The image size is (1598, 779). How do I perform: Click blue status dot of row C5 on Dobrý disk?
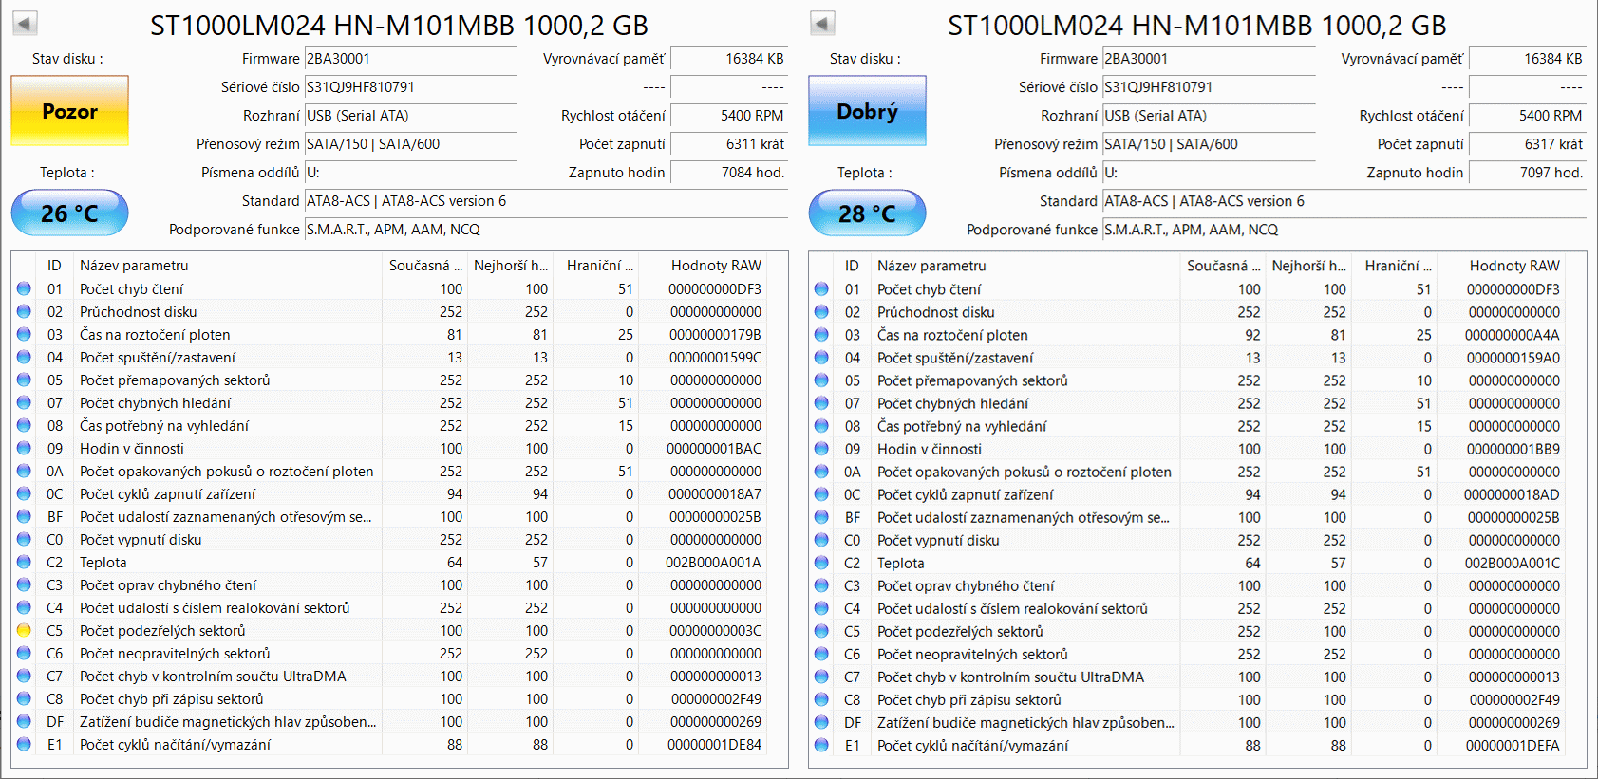[x=821, y=632]
